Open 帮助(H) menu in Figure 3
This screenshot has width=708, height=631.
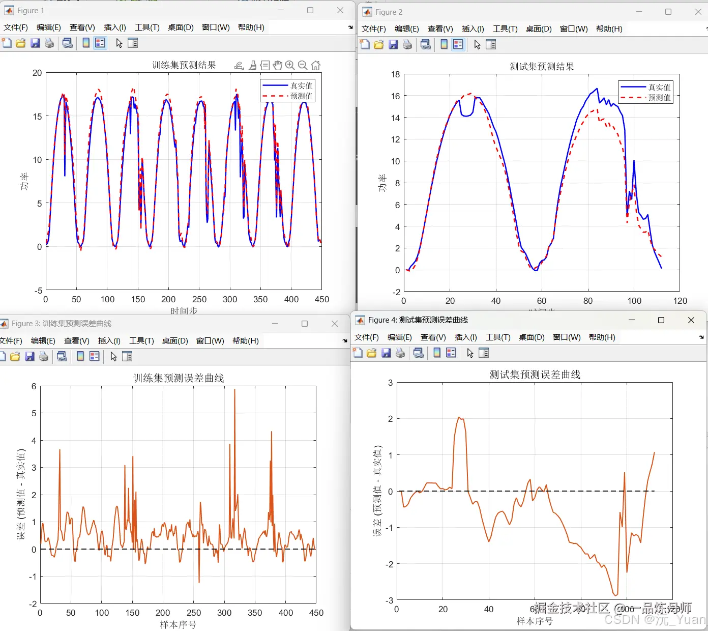(x=246, y=341)
